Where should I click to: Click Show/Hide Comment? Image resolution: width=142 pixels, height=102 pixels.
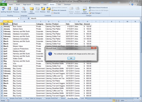[59, 8]
